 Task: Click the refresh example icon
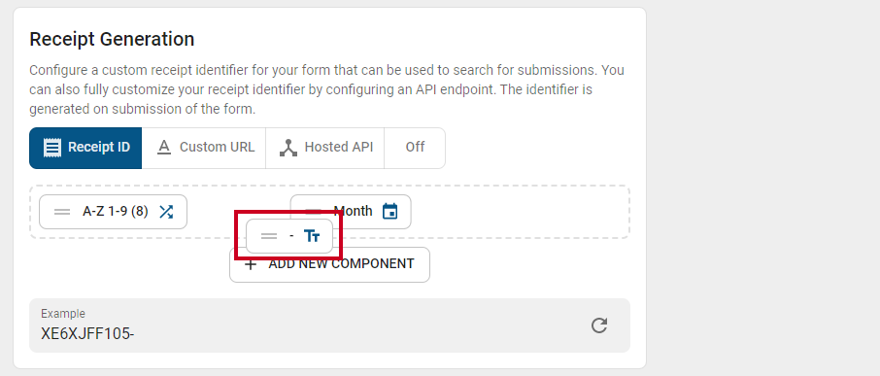(x=599, y=325)
